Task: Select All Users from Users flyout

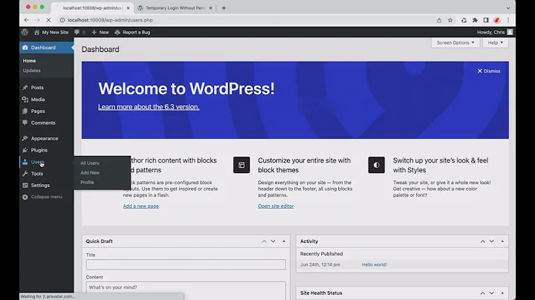Action: 90,163
